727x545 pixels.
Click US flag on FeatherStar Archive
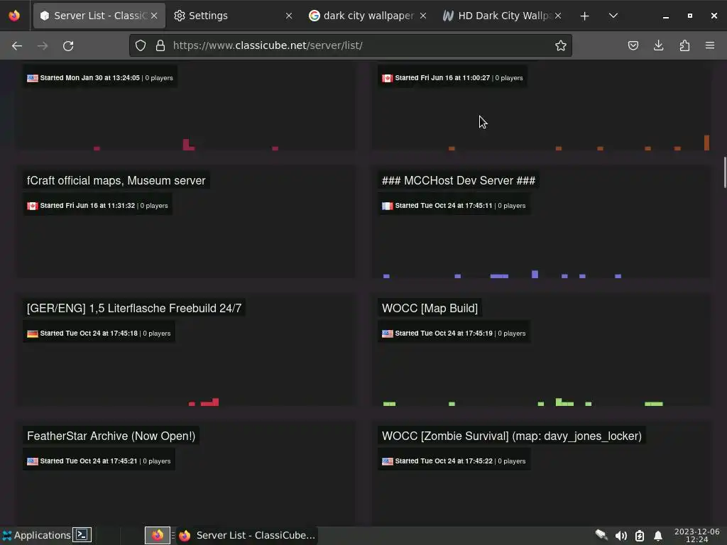33,461
